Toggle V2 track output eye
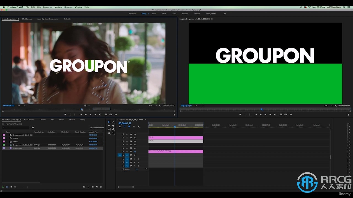The height and width of the screenshot is (198, 353). pos(135,152)
